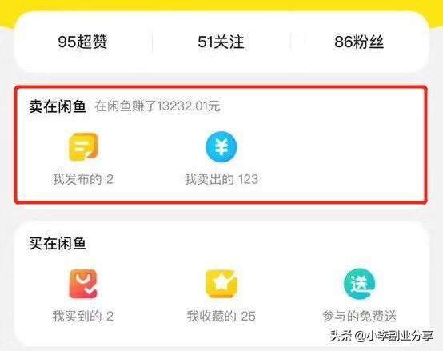
Task: Open the 95超赞 likes count
Action: coord(82,42)
